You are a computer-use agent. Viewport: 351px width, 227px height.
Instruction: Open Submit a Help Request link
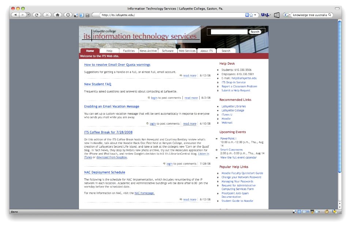[236, 90]
